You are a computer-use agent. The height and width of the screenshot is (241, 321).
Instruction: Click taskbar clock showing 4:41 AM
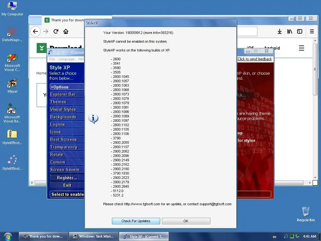309,236
